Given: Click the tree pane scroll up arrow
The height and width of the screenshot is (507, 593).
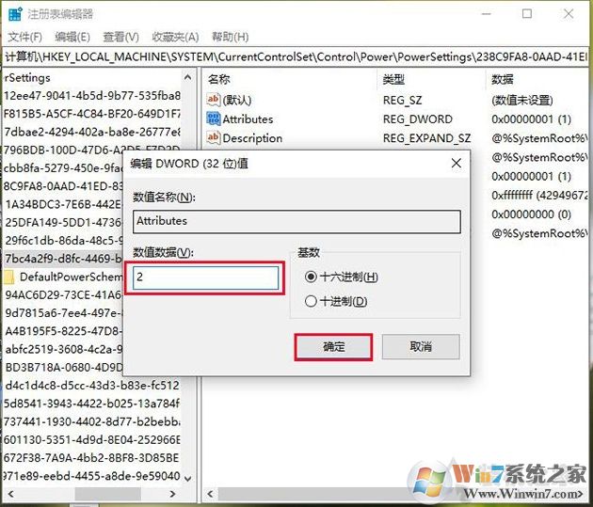Looking at the screenshot, I should point(187,77).
